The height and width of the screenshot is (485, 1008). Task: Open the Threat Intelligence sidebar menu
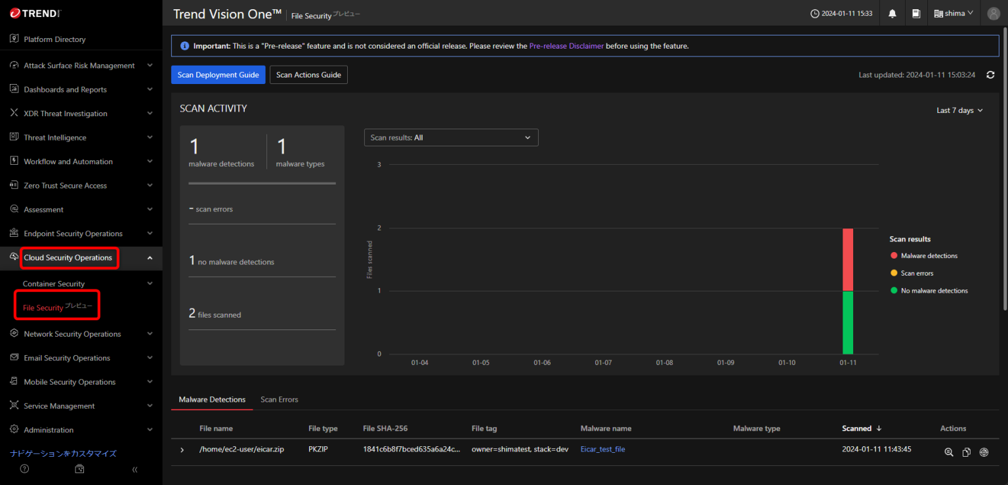55,137
